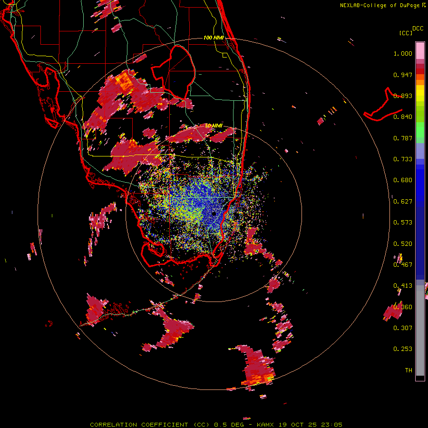Click the black radar site dot
This screenshot has height=428, width=428.
pos(214,214)
